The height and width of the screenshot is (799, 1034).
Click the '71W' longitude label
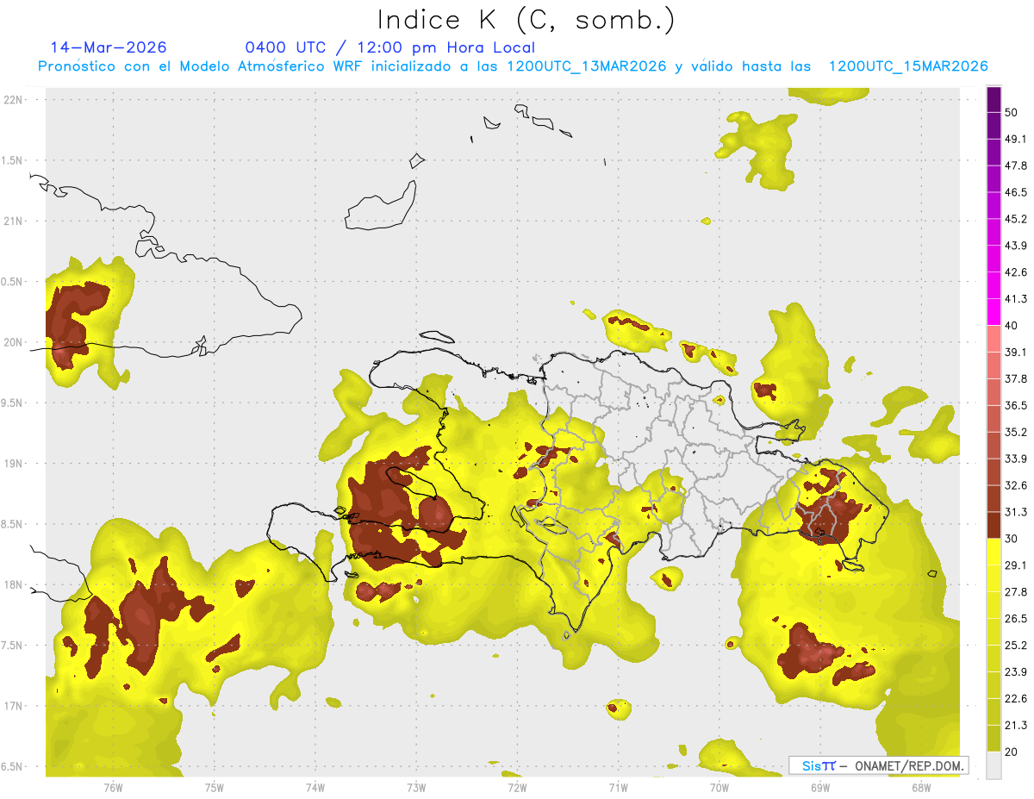(618, 787)
